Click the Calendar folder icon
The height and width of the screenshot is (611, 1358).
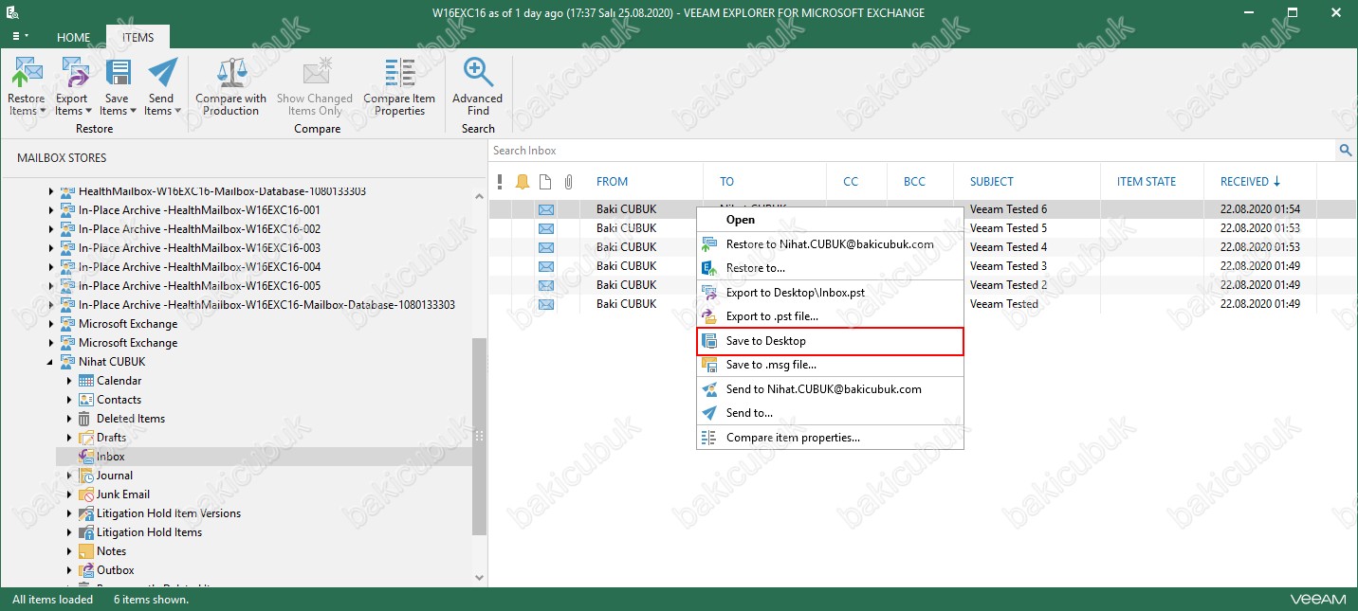pyautogui.click(x=86, y=381)
